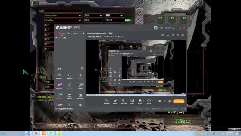Edit stream category with pencil icon

click(x=101, y=37)
